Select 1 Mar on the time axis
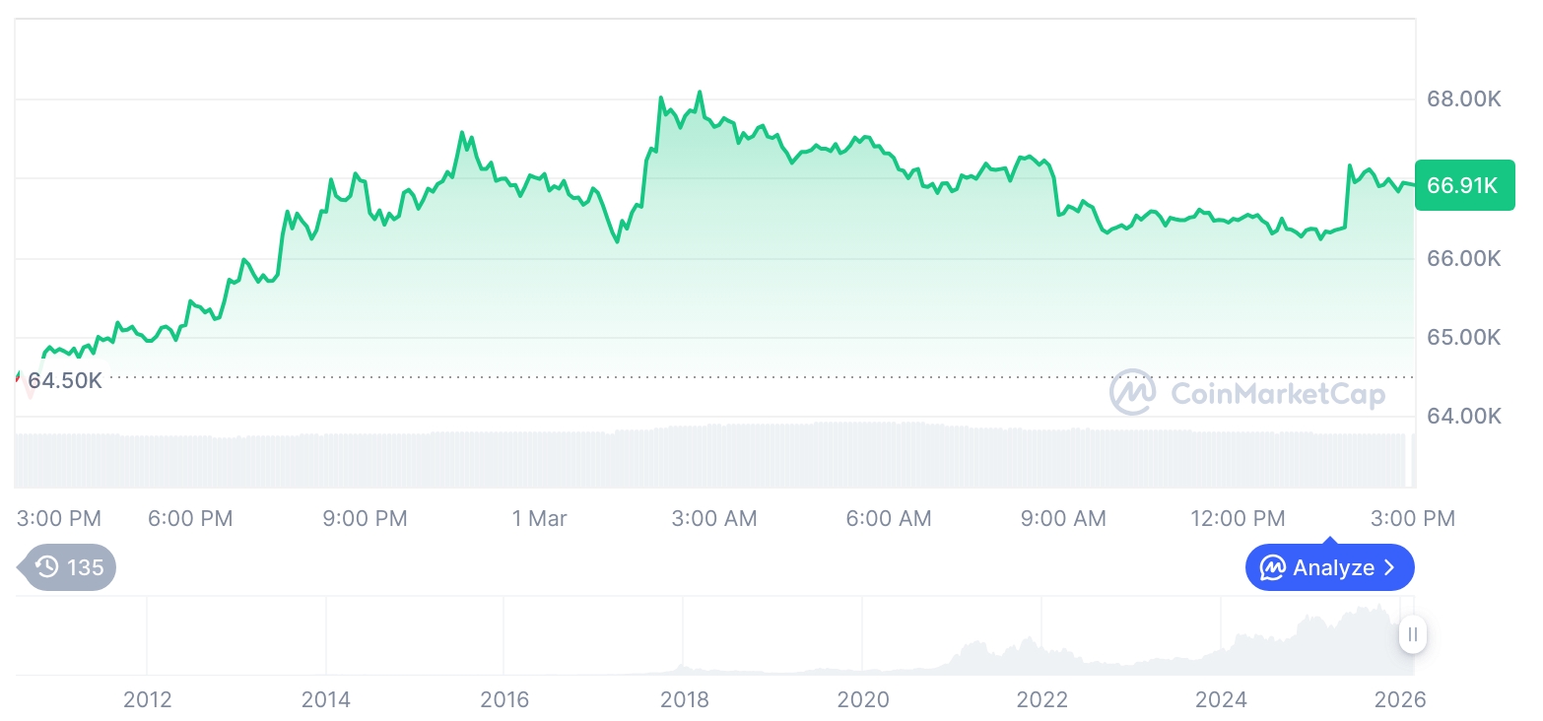The image size is (1543, 721). (x=539, y=517)
